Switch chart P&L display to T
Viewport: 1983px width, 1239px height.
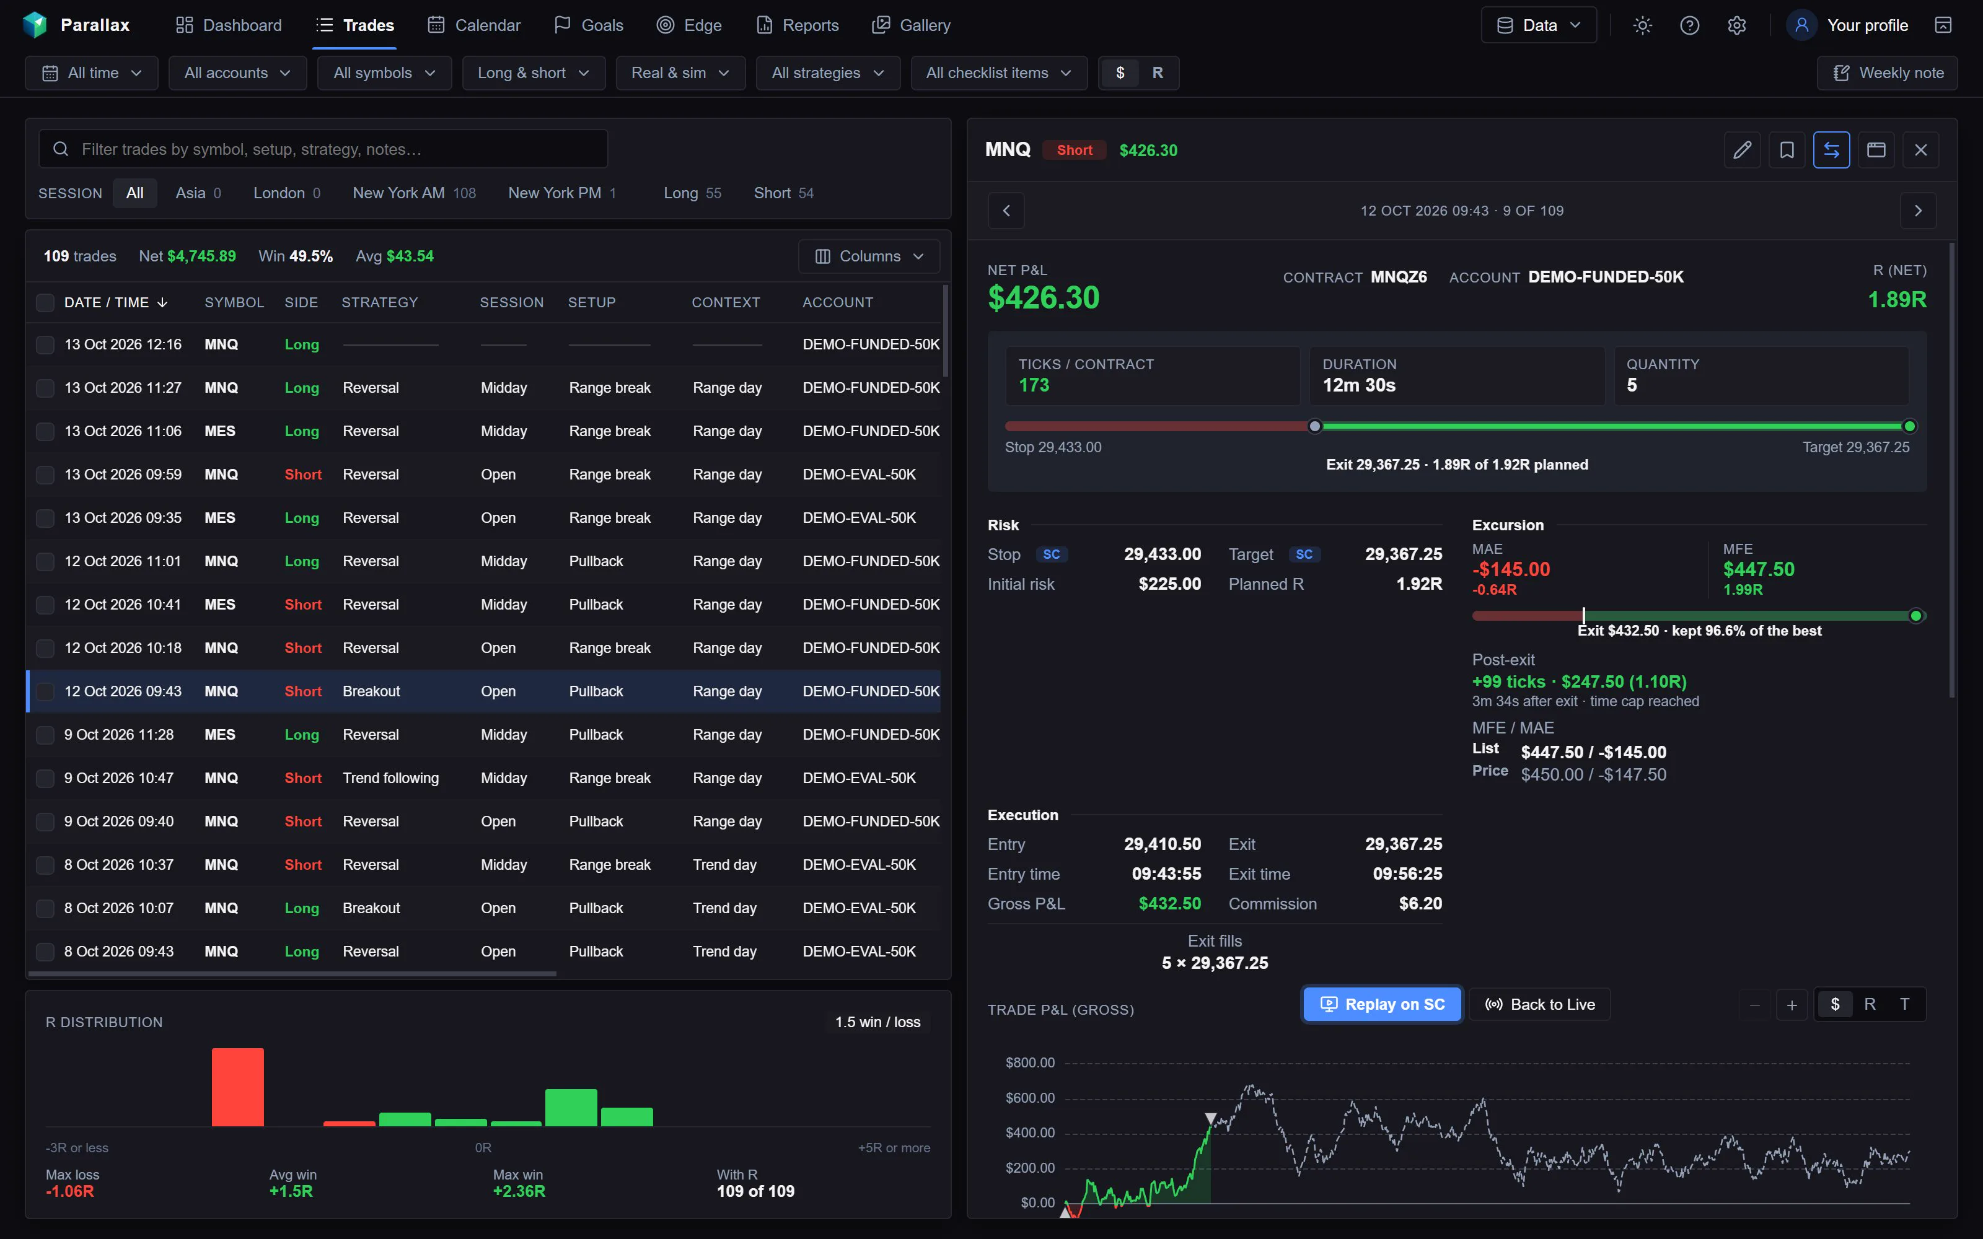click(1904, 1005)
